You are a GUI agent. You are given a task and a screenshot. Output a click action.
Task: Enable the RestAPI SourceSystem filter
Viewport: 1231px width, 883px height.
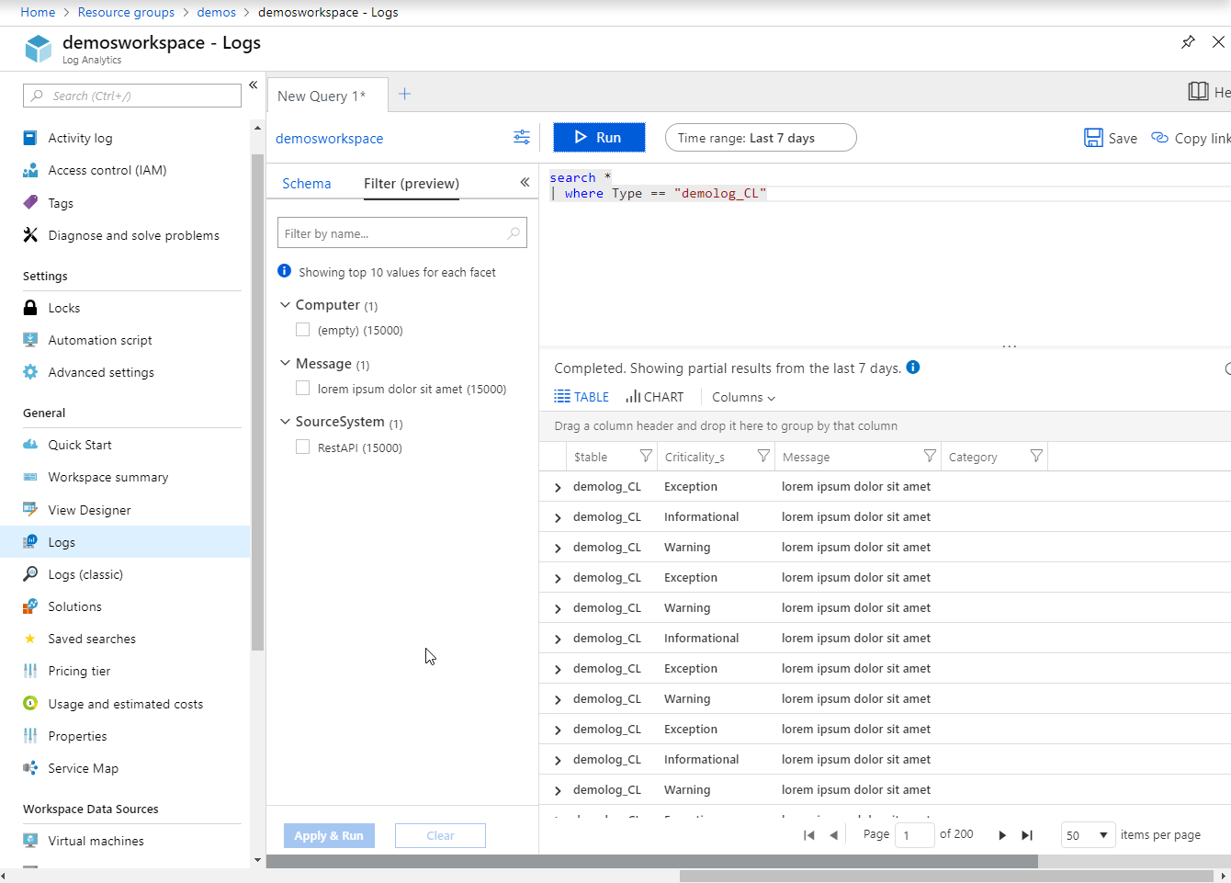302,447
